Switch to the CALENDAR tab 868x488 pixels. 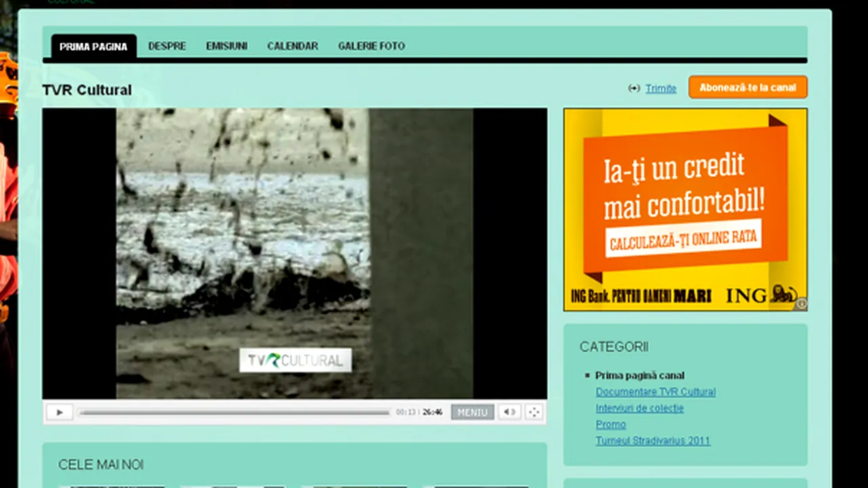point(292,46)
